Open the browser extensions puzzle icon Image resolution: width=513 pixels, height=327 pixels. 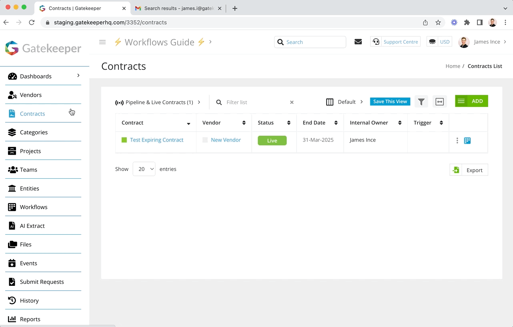pyautogui.click(x=467, y=22)
